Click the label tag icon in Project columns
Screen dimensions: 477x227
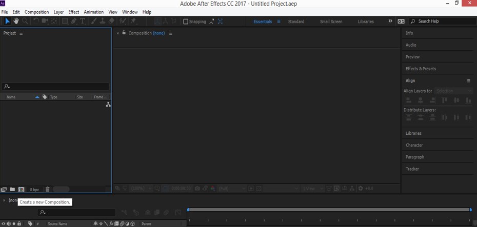click(x=45, y=97)
